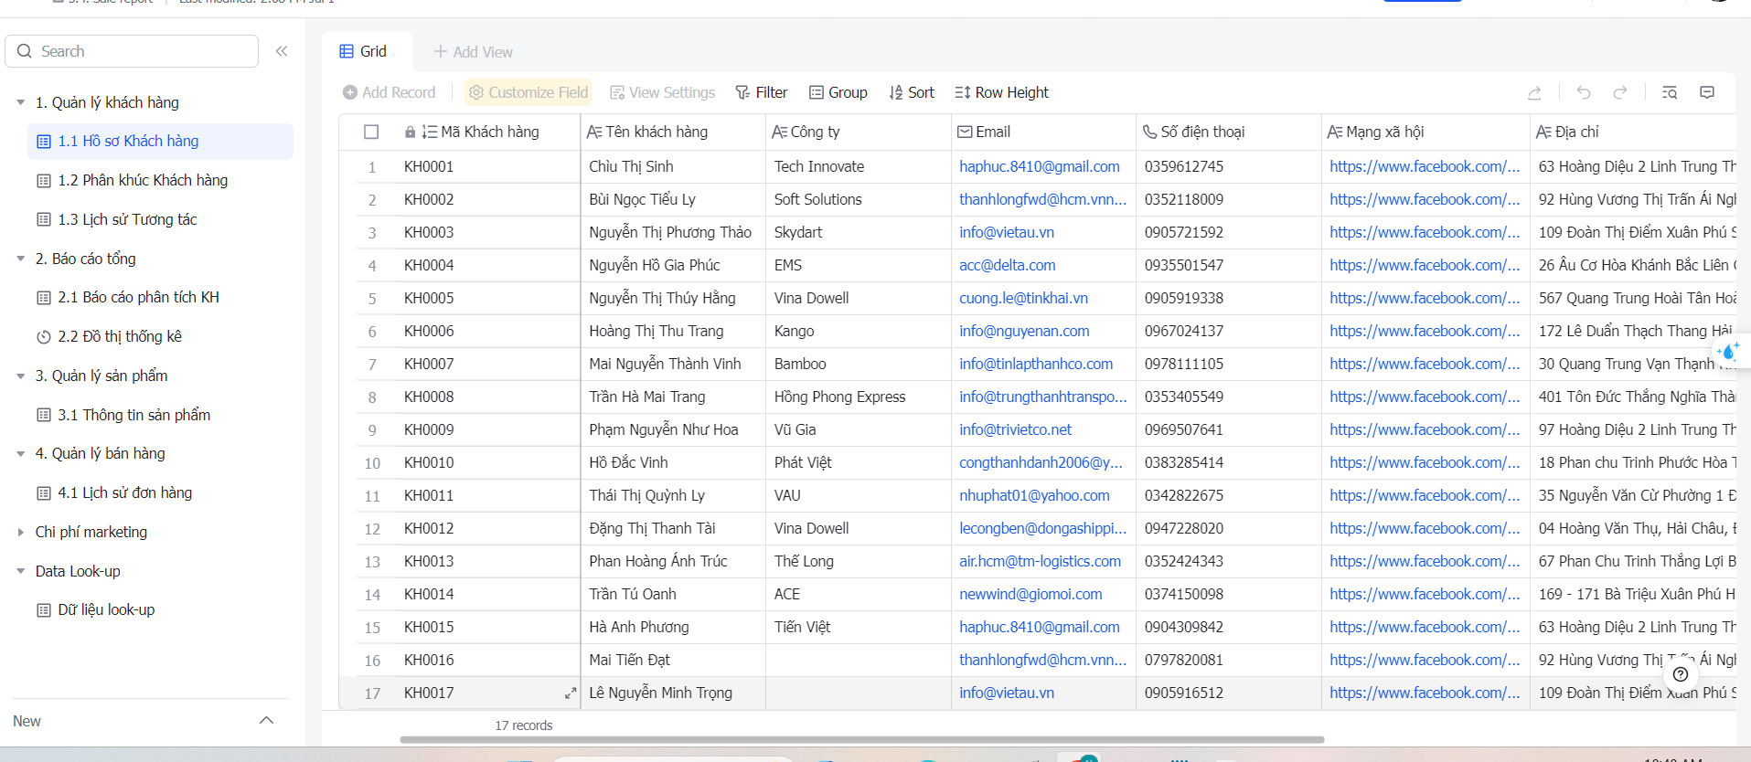Image resolution: width=1751 pixels, height=762 pixels.
Task: Open email link haphuc.8410@gmail.com in row 1
Action: pos(1040,166)
